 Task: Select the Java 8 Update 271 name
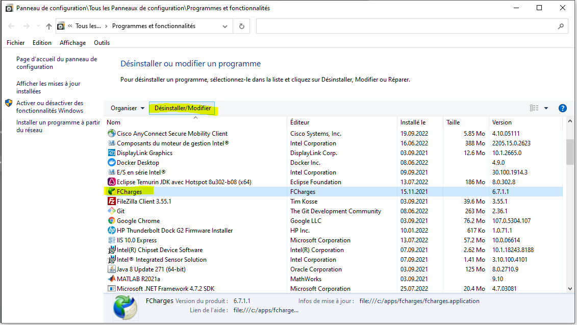point(151,269)
